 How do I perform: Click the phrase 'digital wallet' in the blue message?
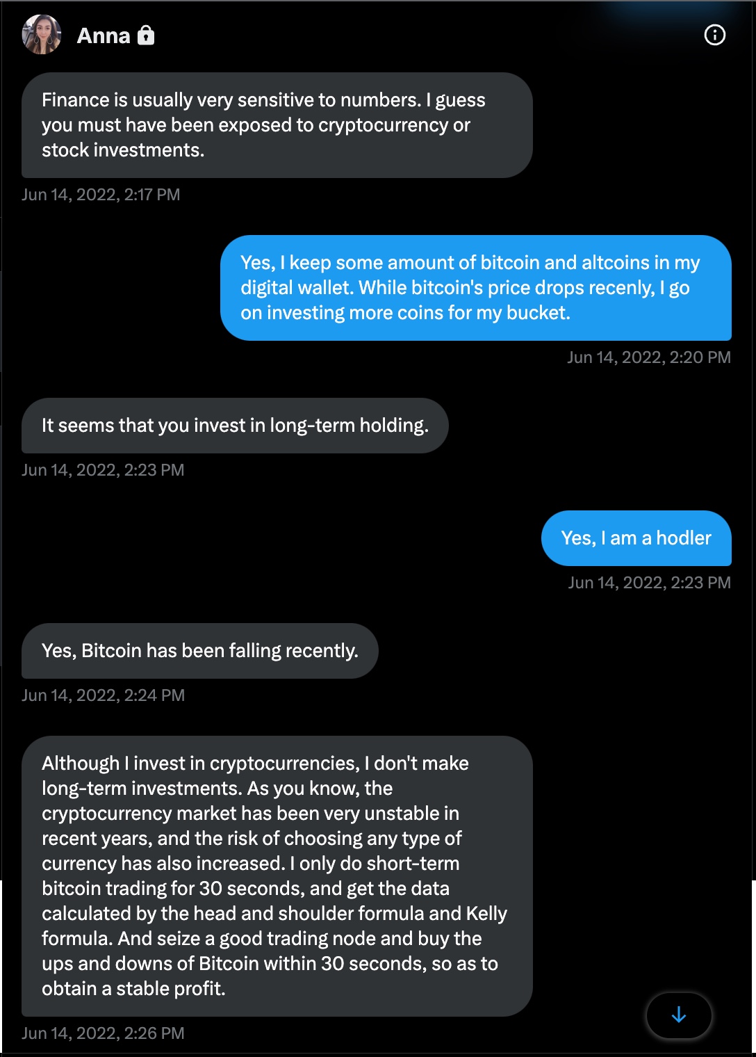click(296, 288)
